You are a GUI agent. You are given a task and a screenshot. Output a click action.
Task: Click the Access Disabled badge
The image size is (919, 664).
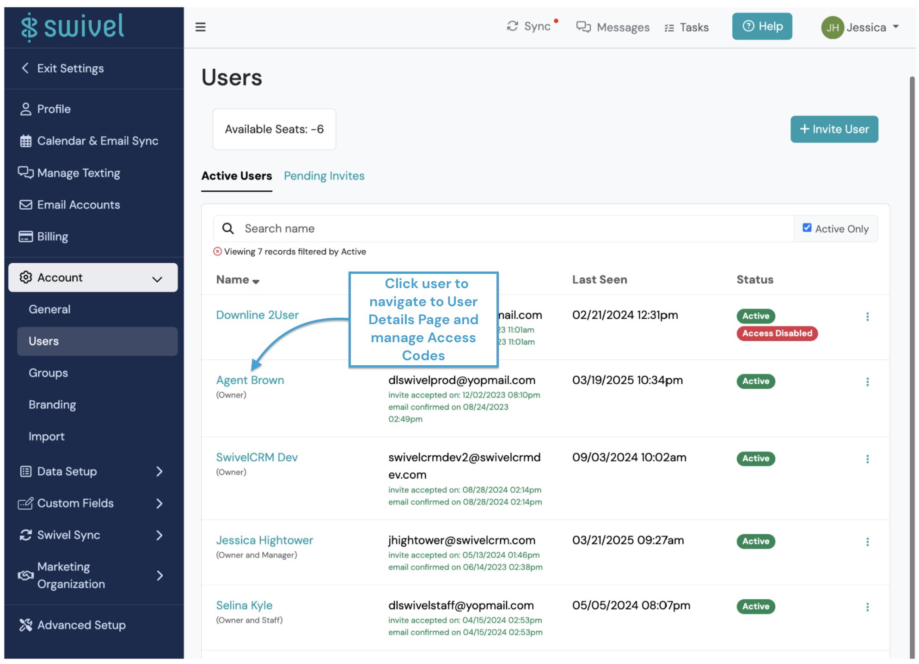[777, 333]
